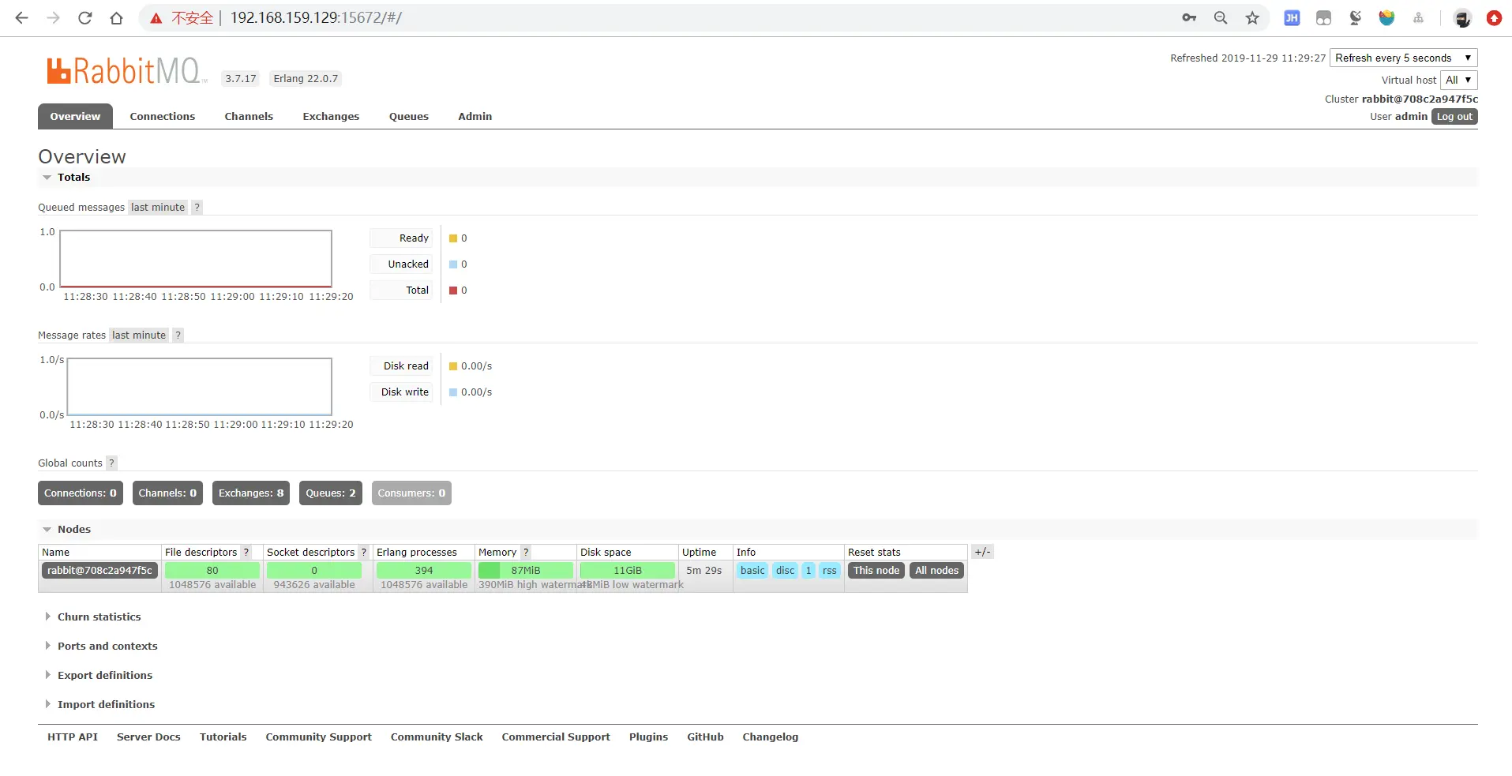Open the HTTP API link
The image size is (1512, 776).
(73, 737)
